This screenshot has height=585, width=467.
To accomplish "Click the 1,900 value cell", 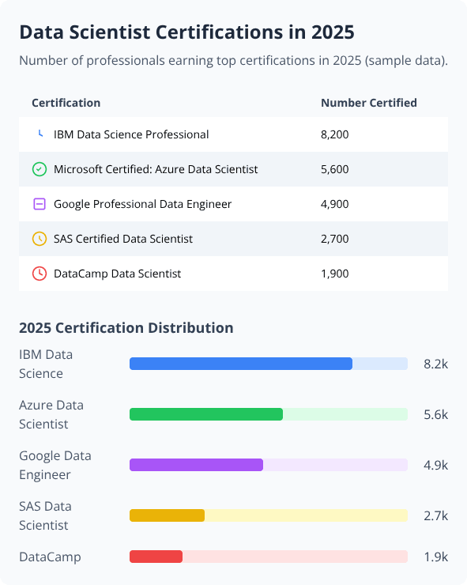I will click(335, 274).
